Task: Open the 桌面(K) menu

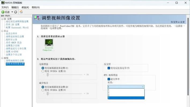Action: click(x=25, y=7)
